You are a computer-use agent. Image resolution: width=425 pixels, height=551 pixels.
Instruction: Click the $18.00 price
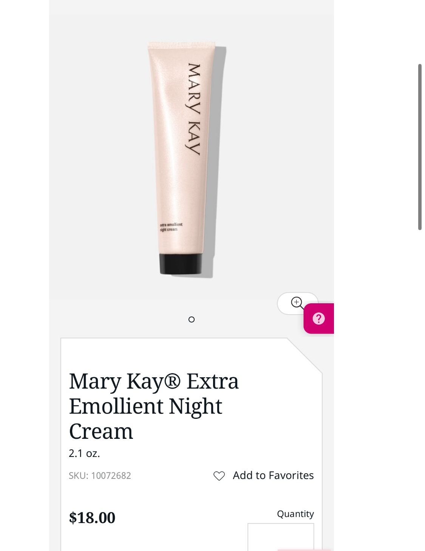[92, 517]
